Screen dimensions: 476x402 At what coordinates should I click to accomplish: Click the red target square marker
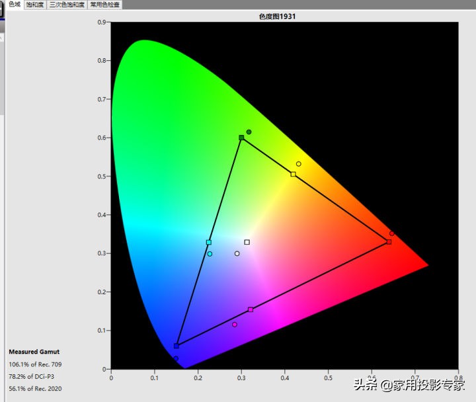(x=389, y=242)
